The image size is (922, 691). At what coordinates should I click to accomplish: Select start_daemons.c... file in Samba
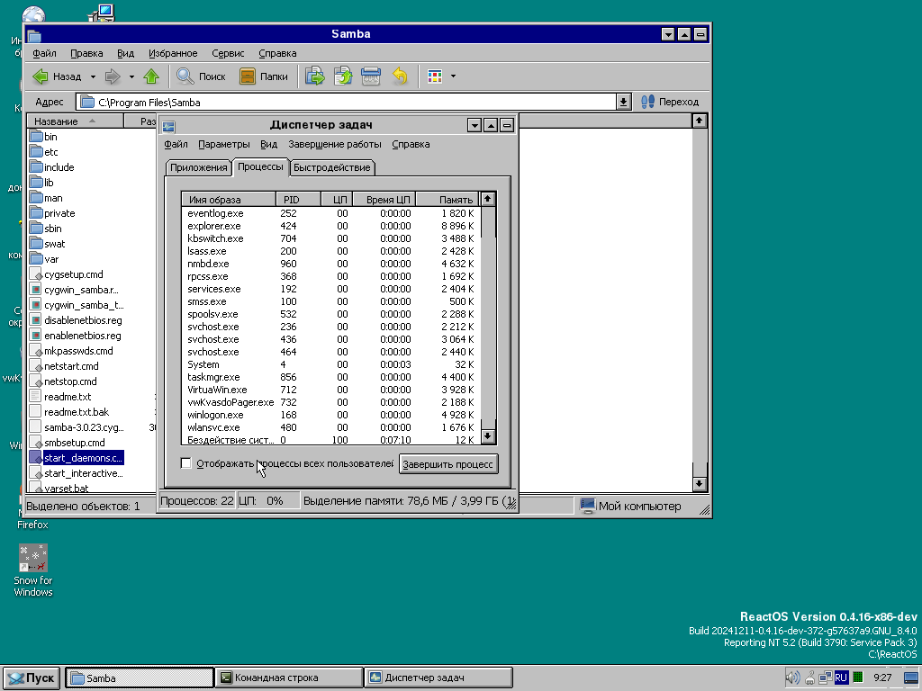tap(76, 458)
